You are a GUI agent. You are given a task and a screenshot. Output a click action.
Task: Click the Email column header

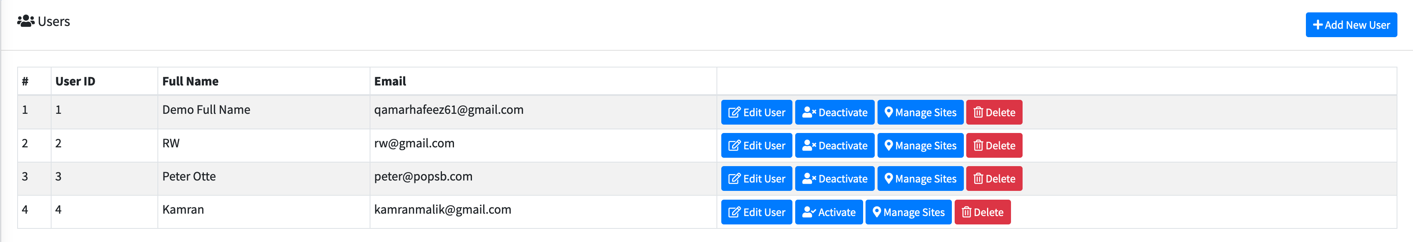390,81
